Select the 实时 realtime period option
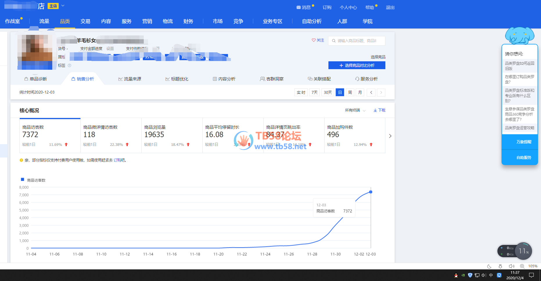541x281 pixels. pos(301,92)
